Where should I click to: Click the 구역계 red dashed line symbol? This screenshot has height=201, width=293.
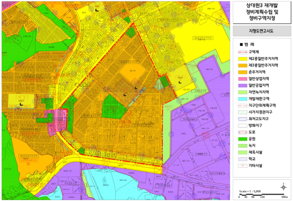[x=242, y=52]
